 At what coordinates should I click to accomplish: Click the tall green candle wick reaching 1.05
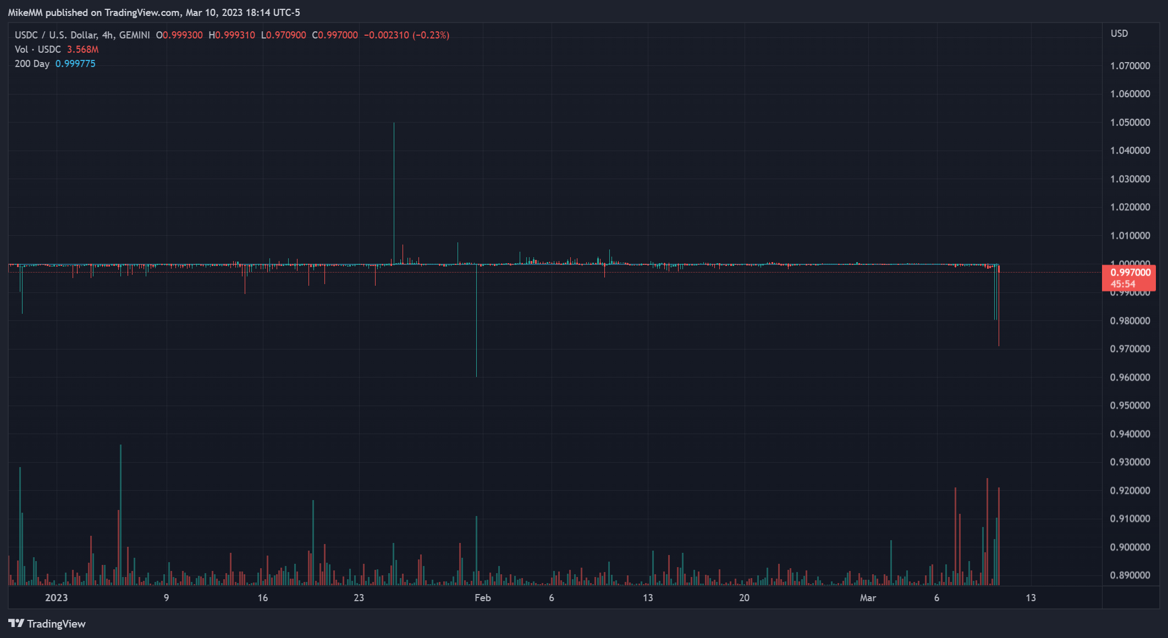(x=394, y=192)
